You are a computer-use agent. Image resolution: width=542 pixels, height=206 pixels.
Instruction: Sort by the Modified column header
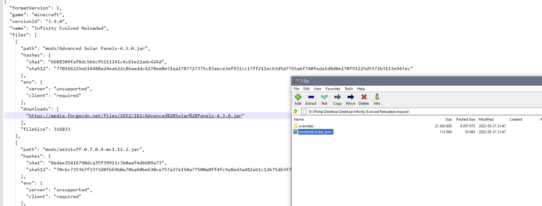[492, 119]
